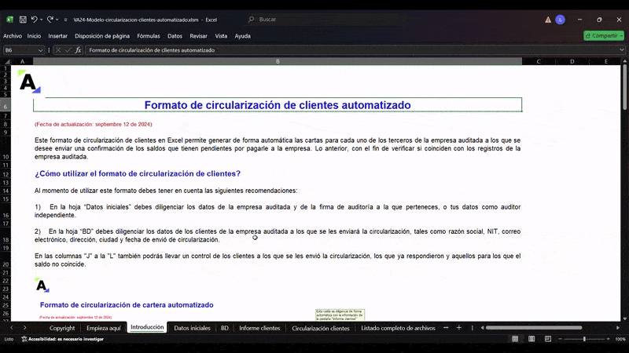Open the Insertar ribbon tab

click(x=57, y=35)
